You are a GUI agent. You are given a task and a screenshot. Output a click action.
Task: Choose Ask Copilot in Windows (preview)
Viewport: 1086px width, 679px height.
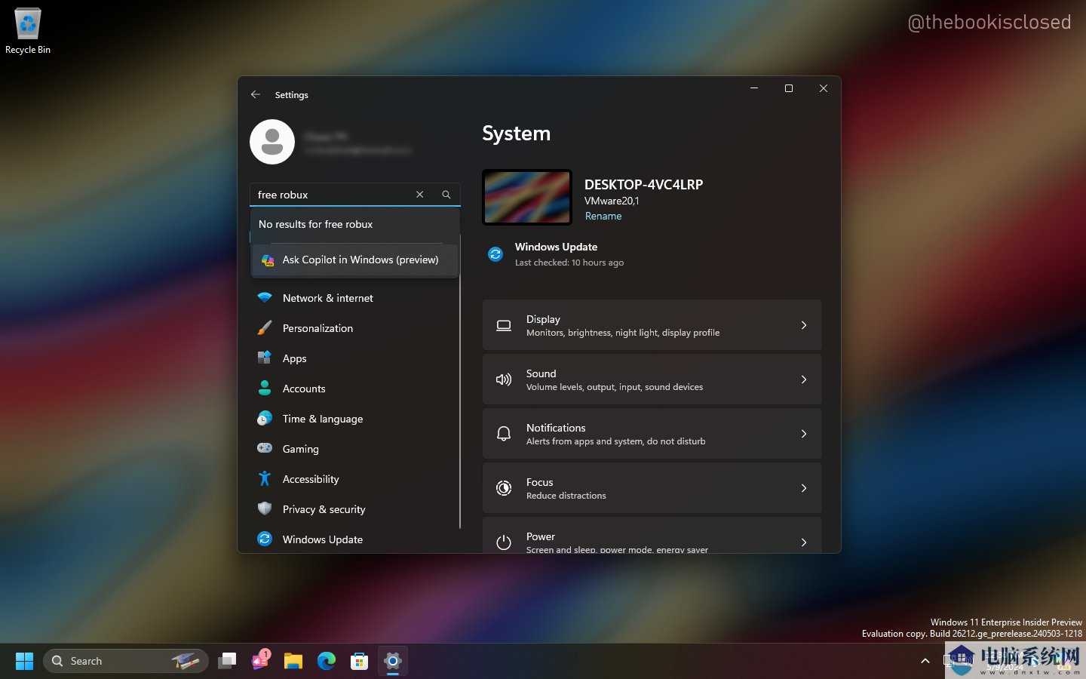point(355,260)
